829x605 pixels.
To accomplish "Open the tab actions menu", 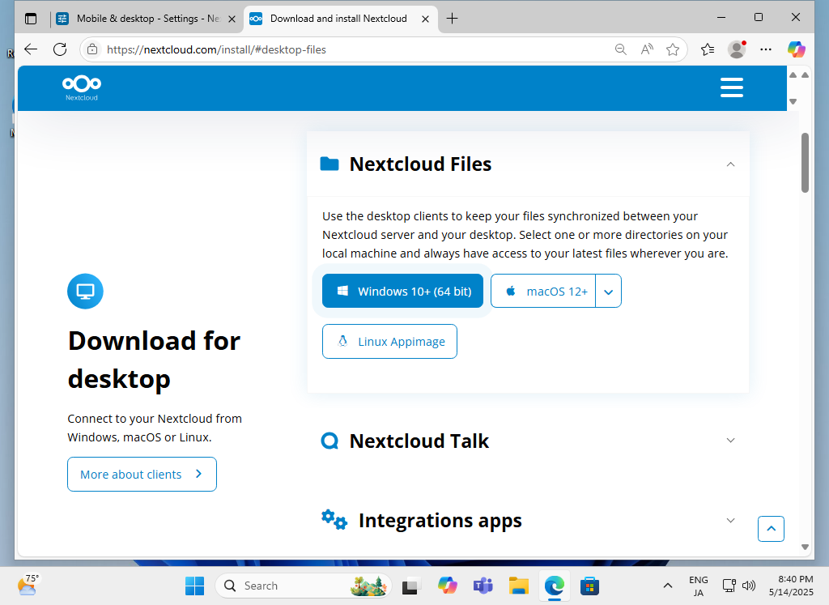I will [32, 19].
